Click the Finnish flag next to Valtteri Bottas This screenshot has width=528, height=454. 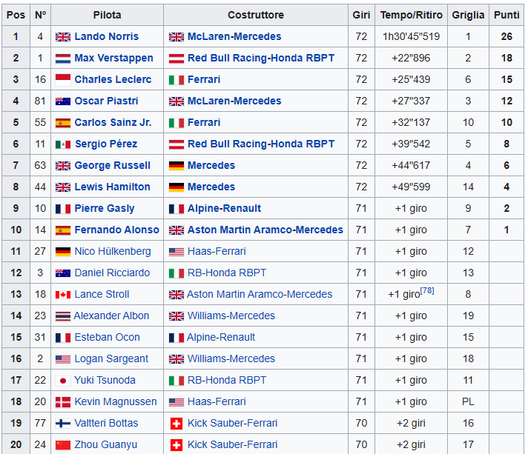tap(63, 424)
